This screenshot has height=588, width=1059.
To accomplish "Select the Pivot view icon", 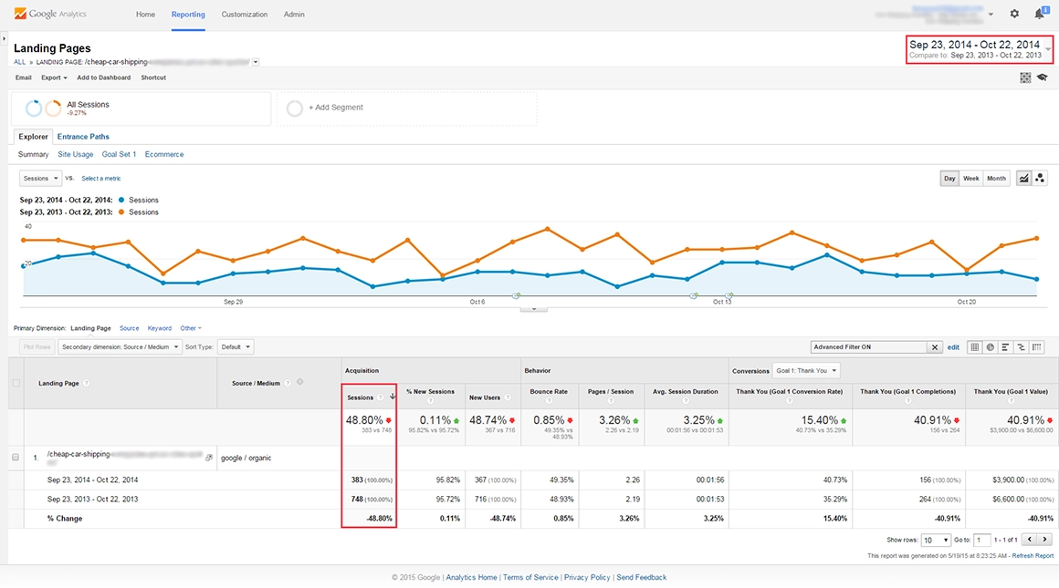I will point(1037,346).
